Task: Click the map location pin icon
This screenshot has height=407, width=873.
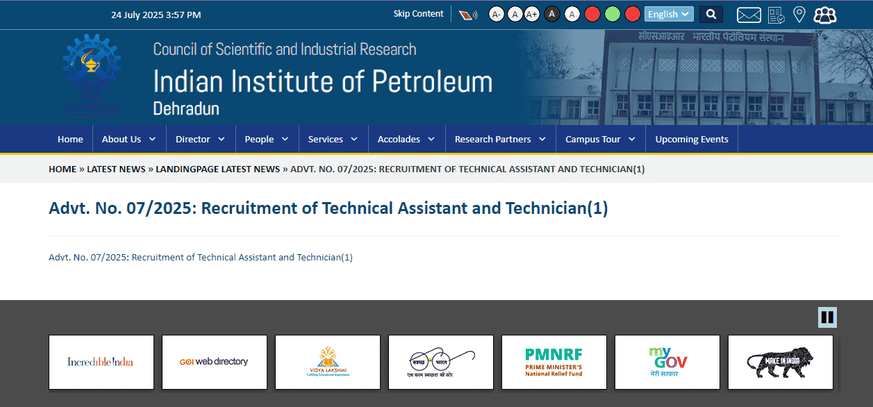Action: pyautogui.click(x=799, y=15)
